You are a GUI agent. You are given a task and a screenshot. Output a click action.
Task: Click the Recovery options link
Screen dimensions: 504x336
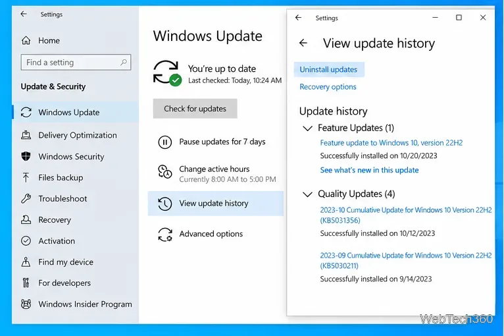coord(328,87)
